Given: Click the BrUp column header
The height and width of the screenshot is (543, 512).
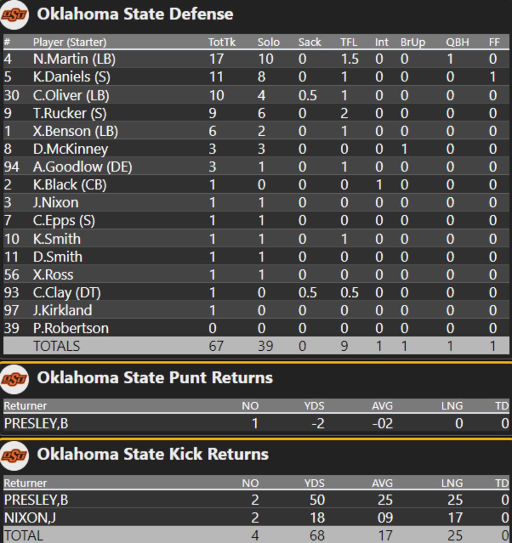Looking at the screenshot, I should [412, 42].
